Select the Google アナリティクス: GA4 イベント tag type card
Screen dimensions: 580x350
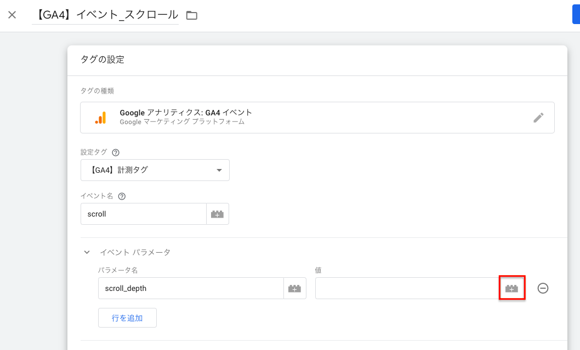(317, 118)
